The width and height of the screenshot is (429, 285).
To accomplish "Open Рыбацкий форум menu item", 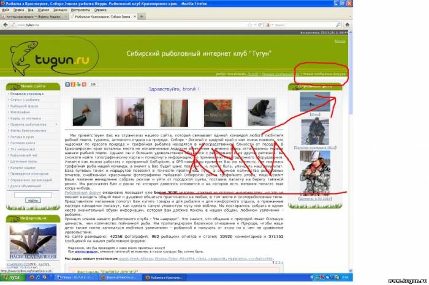I will pyautogui.click(x=24, y=106).
